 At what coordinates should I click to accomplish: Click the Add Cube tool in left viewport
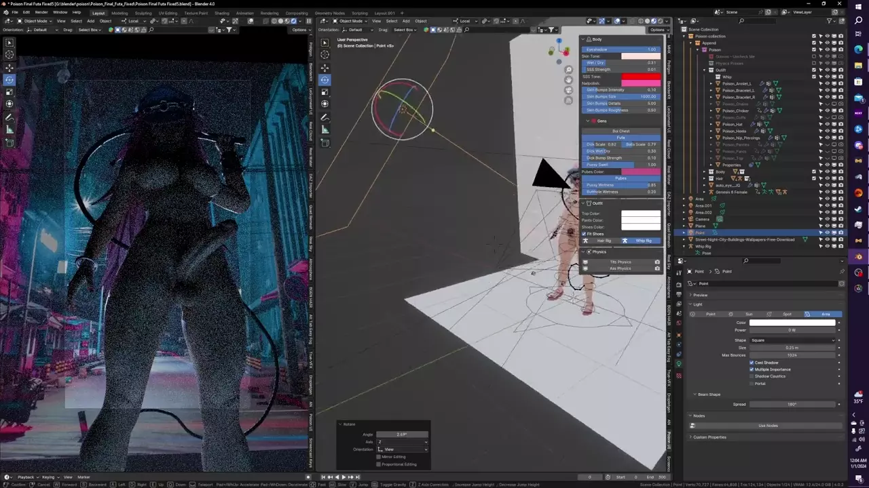pos(10,143)
